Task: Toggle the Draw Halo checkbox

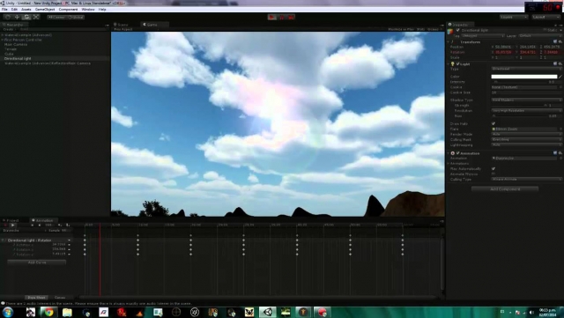Action: [x=493, y=123]
